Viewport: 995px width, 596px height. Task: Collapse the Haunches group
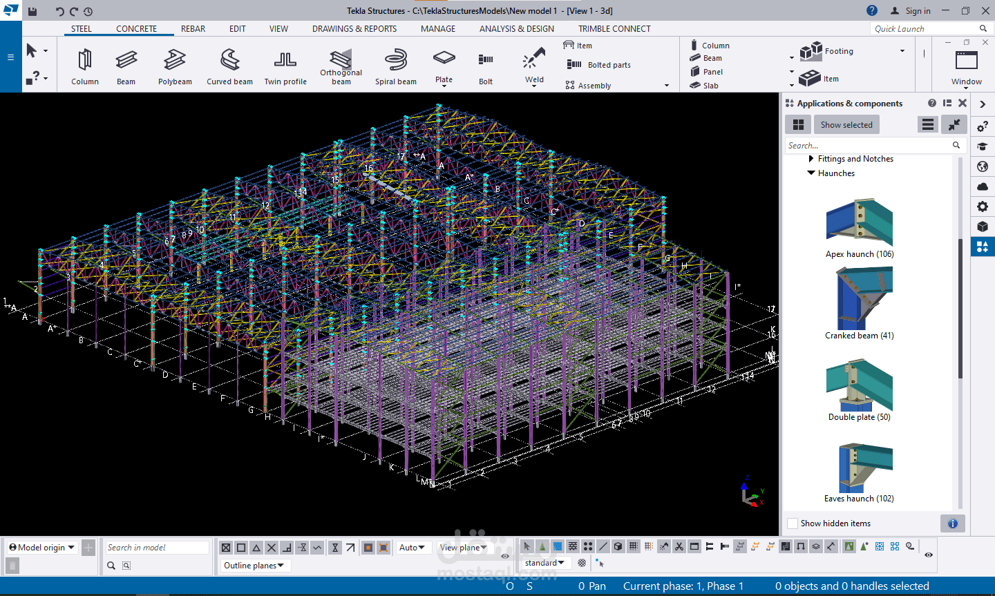pos(811,173)
